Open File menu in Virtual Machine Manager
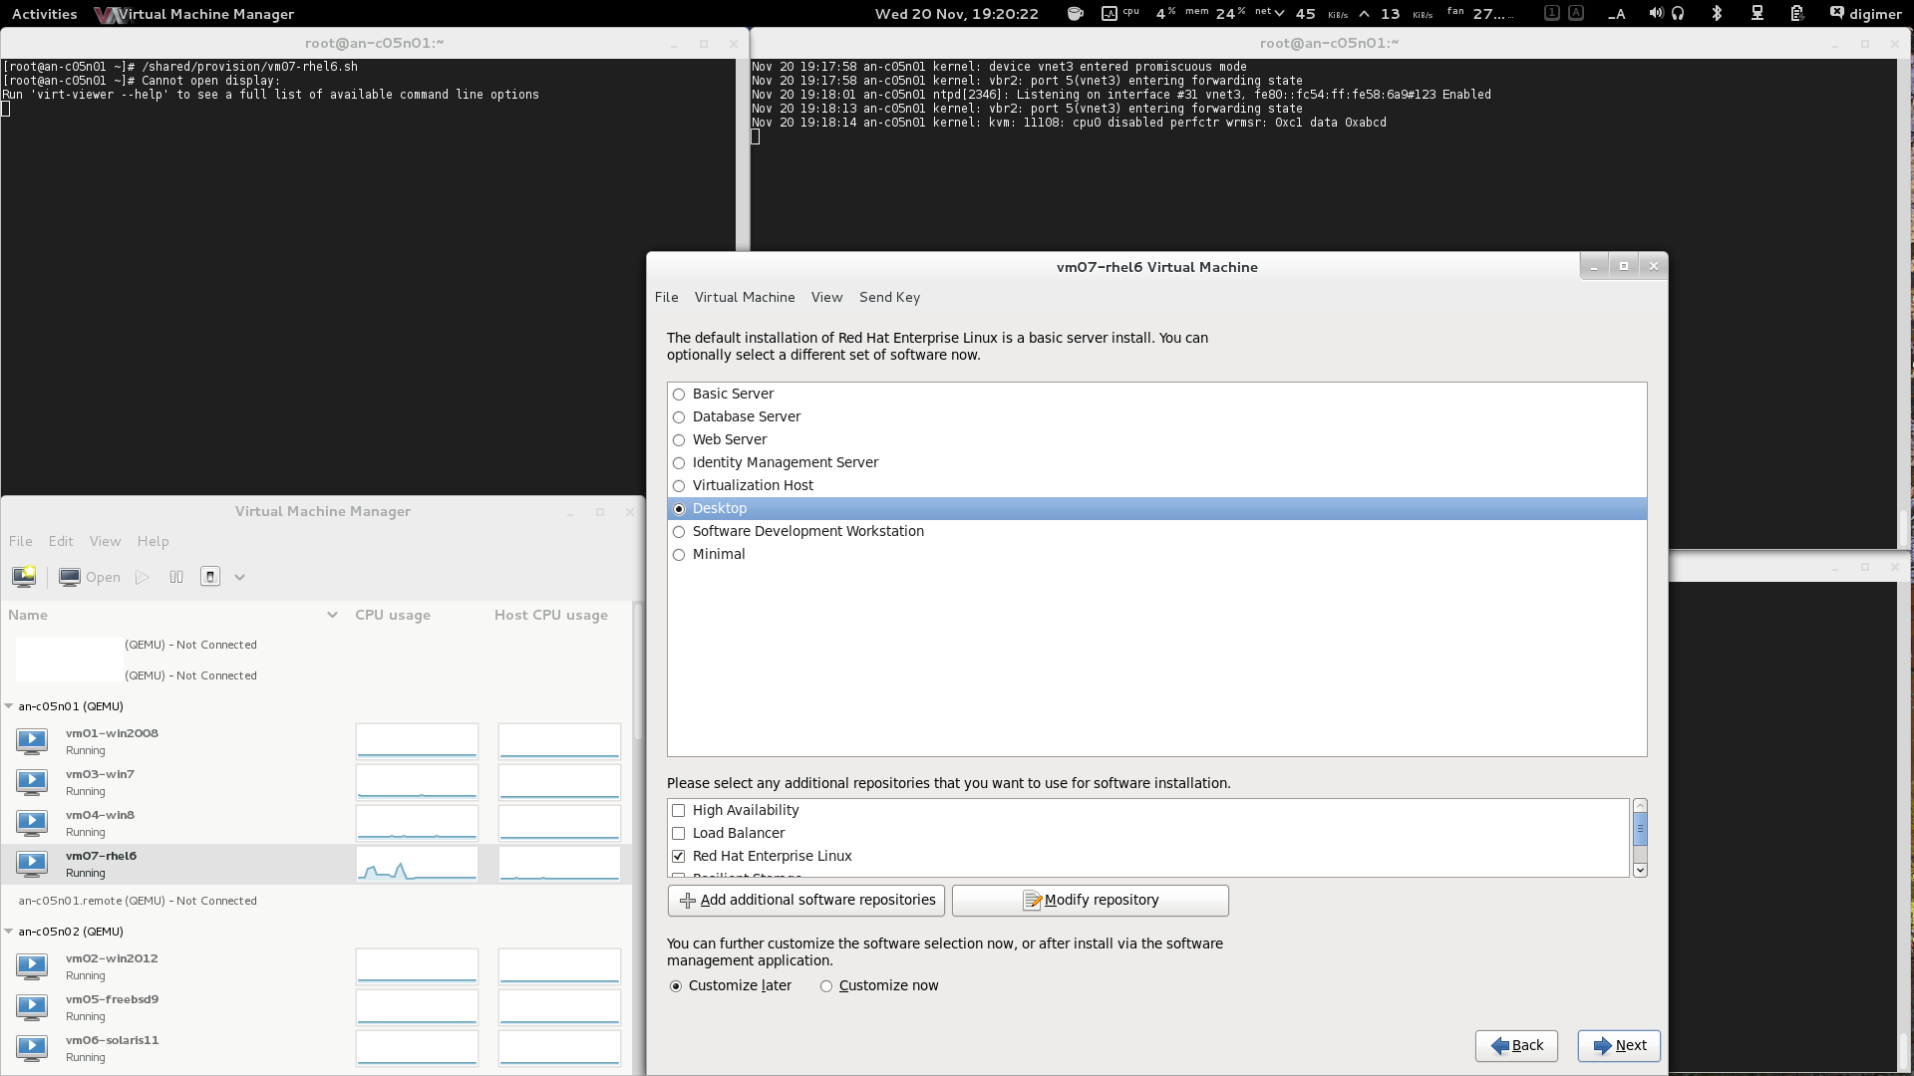This screenshot has height=1076, width=1914. pos(21,541)
